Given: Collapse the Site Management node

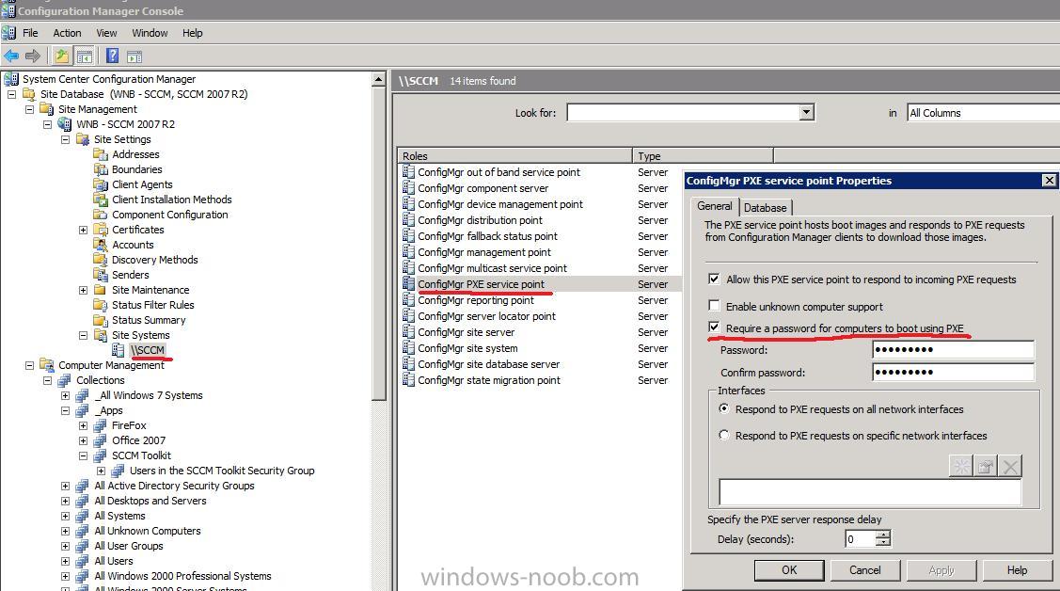Looking at the screenshot, I should pos(30,109).
